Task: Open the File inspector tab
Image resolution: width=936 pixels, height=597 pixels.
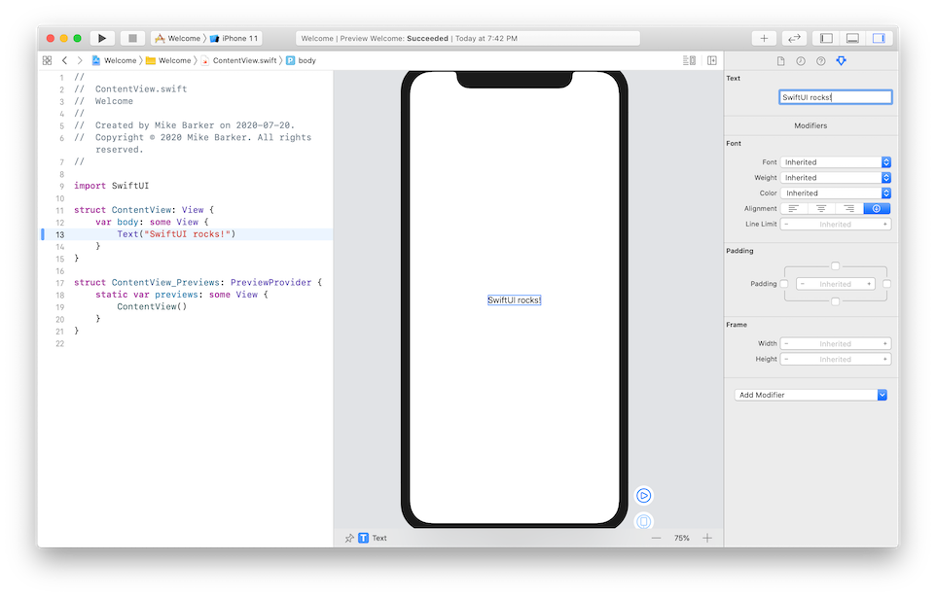Action: point(780,61)
